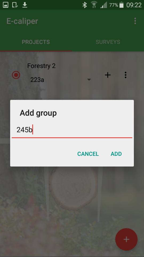Tap the picture notification icon
Screen dimensions: 144x257
pos(6,5)
